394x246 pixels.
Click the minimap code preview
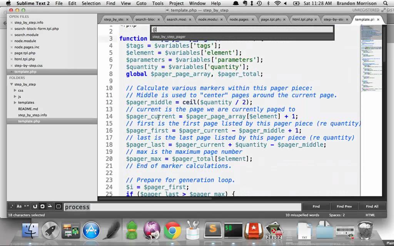[371, 58]
